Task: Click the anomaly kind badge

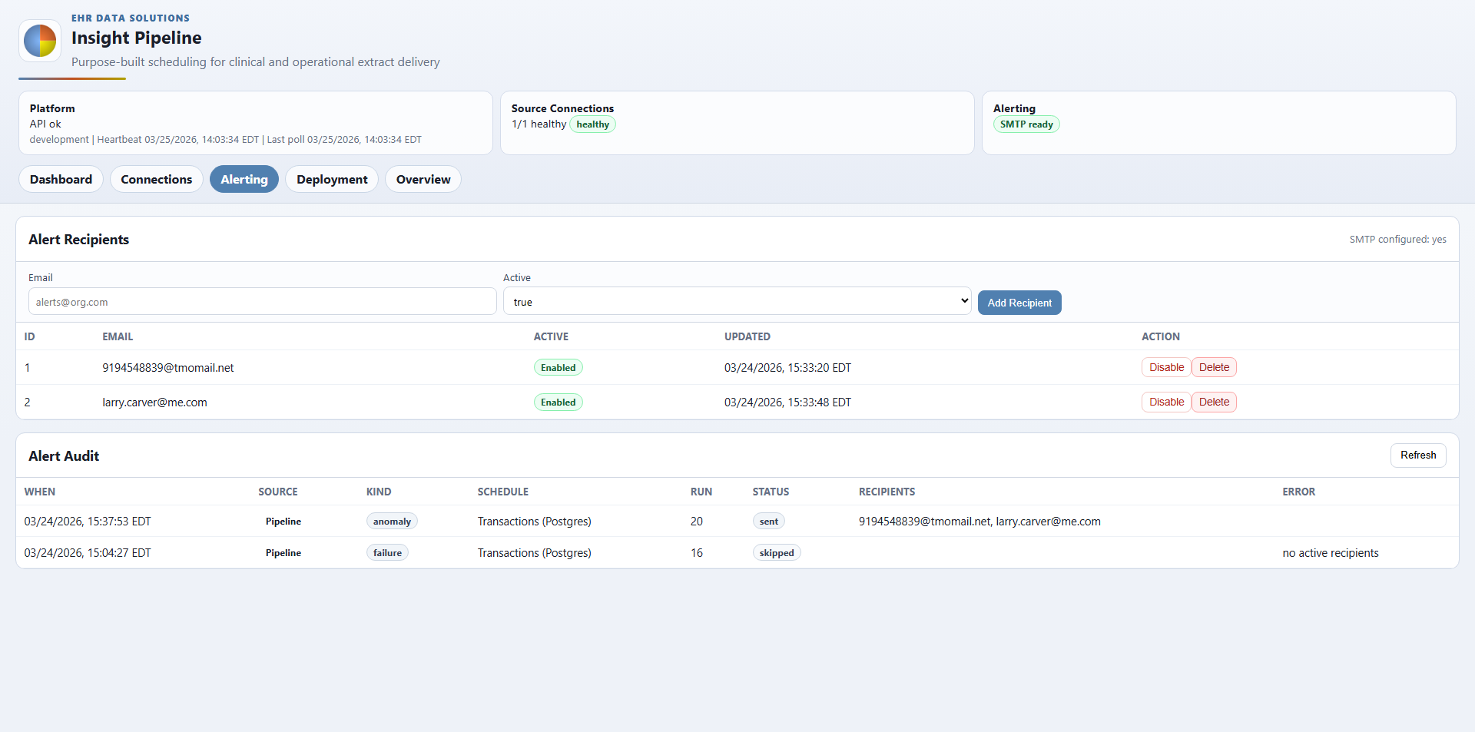Action: coord(392,521)
